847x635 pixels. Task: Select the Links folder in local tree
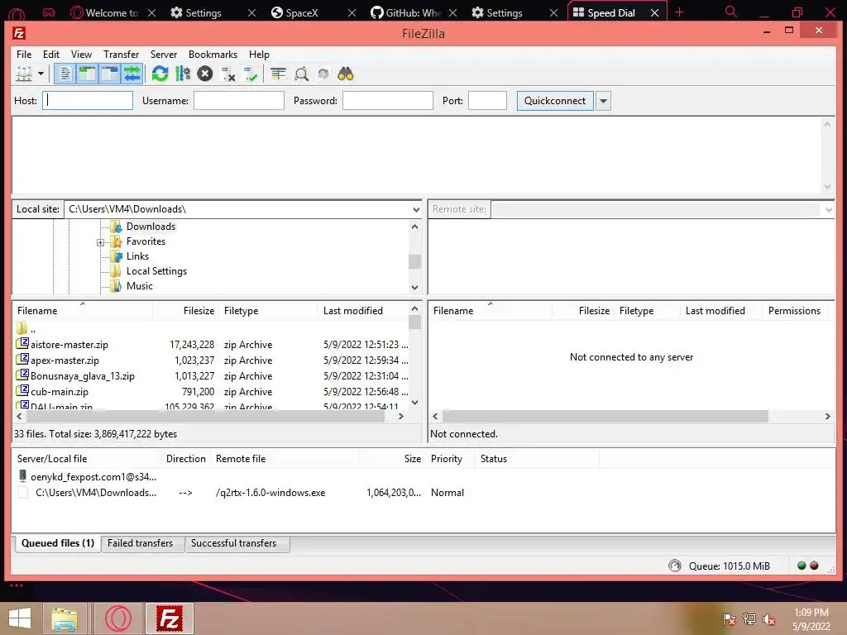point(138,256)
